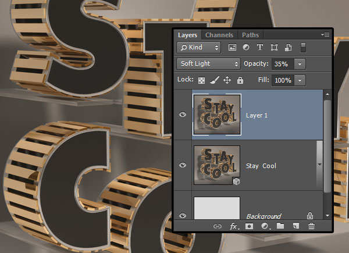Filter for shape layers icon

point(274,47)
